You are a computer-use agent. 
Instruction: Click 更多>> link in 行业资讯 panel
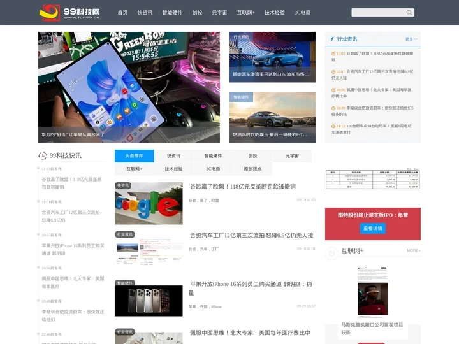(x=411, y=39)
